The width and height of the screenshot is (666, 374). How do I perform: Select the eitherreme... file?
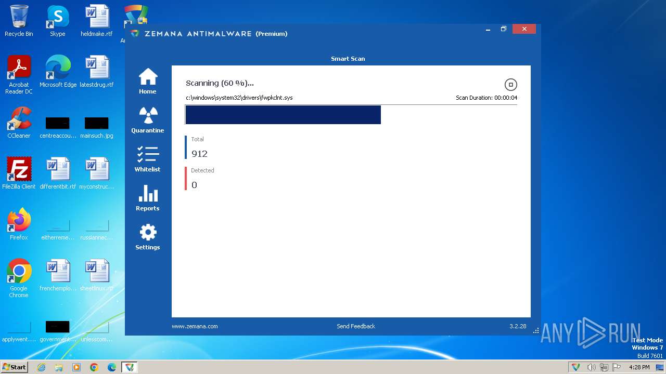click(58, 230)
